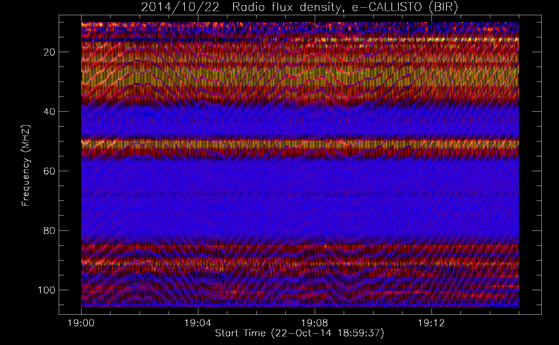Click the 60 frequency tick label

click(x=50, y=171)
